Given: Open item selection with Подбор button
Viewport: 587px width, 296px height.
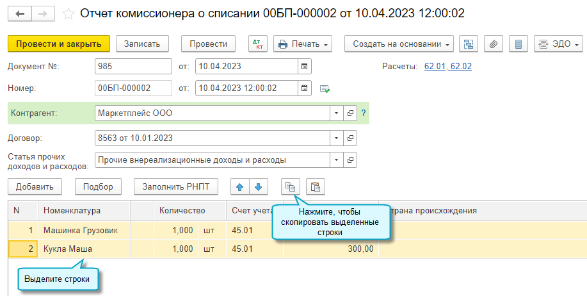Looking at the screenshot, I should pos(98,186).
